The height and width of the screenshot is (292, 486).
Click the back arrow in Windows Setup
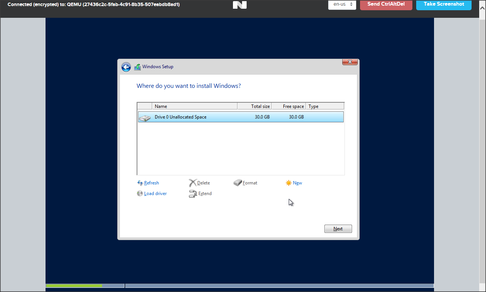[x=126, y=67]
